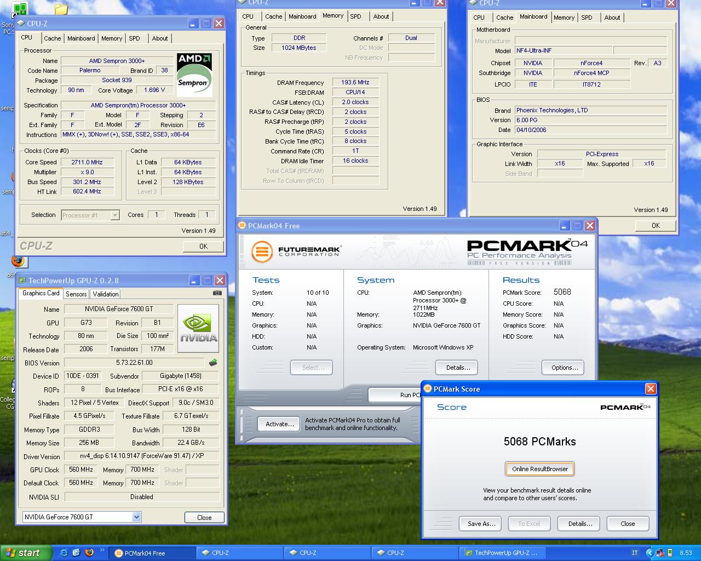
Task: Open the folder icon on the desktop
Action: (x=61, y=9)
